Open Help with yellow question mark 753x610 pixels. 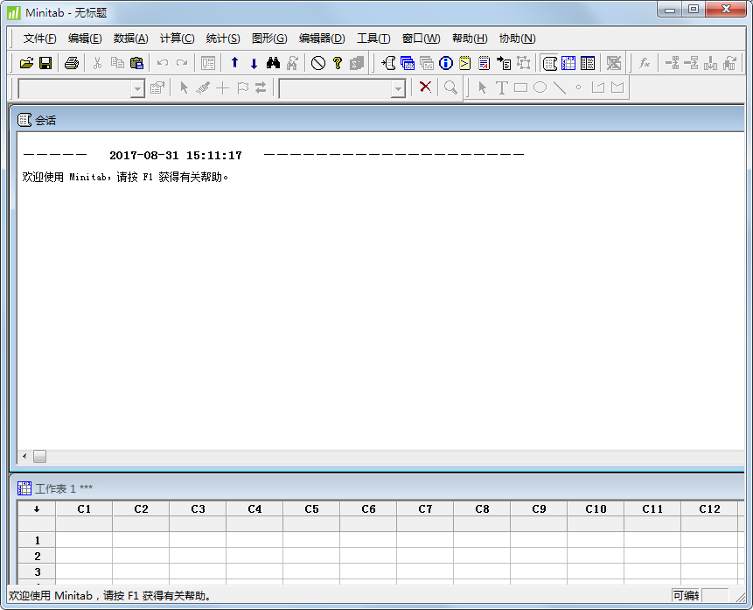[338, 63]
